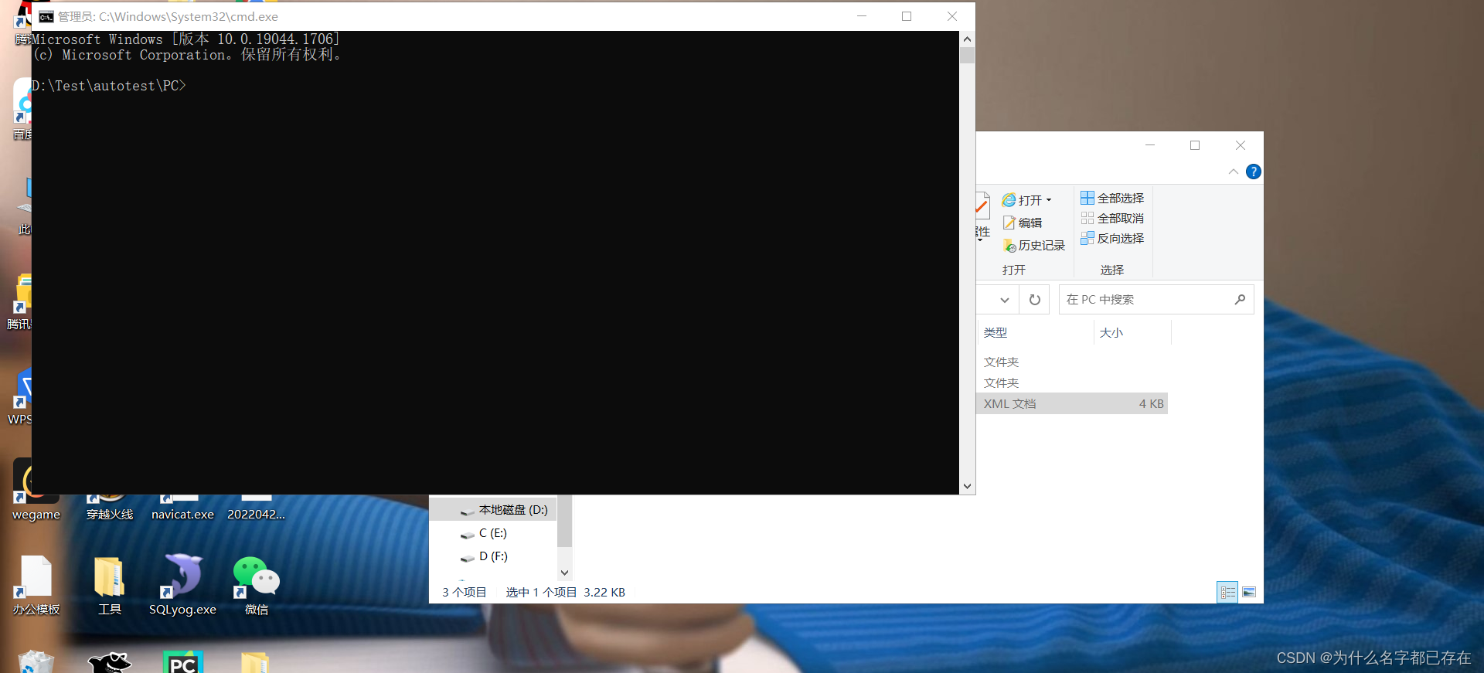This screenshot has width=1484, height=673.
Task: Collapse the Explorer ribbon chevron
Action: pos(1233,172)
